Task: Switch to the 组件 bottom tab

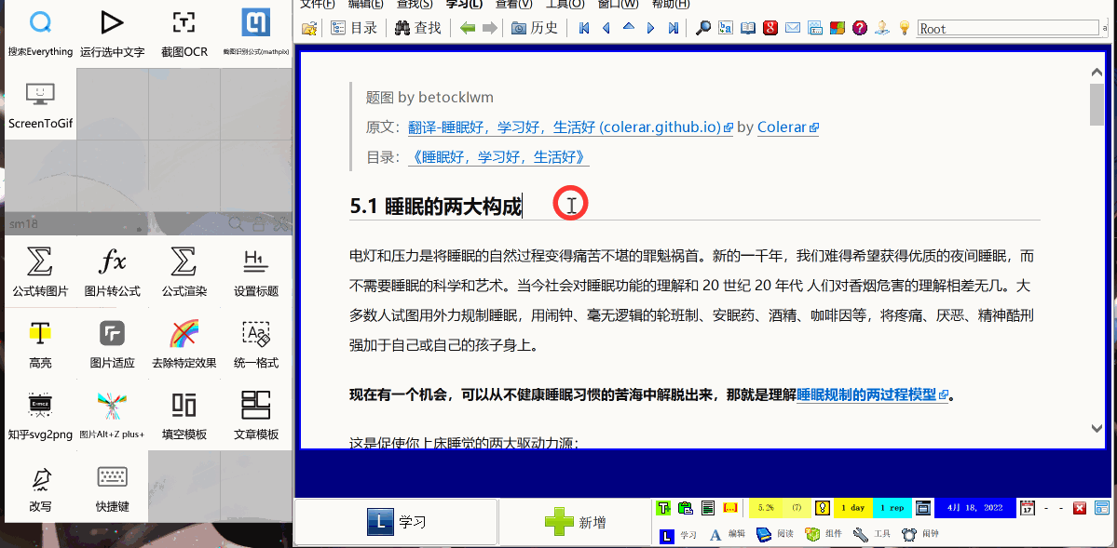Action: [823, 534]
